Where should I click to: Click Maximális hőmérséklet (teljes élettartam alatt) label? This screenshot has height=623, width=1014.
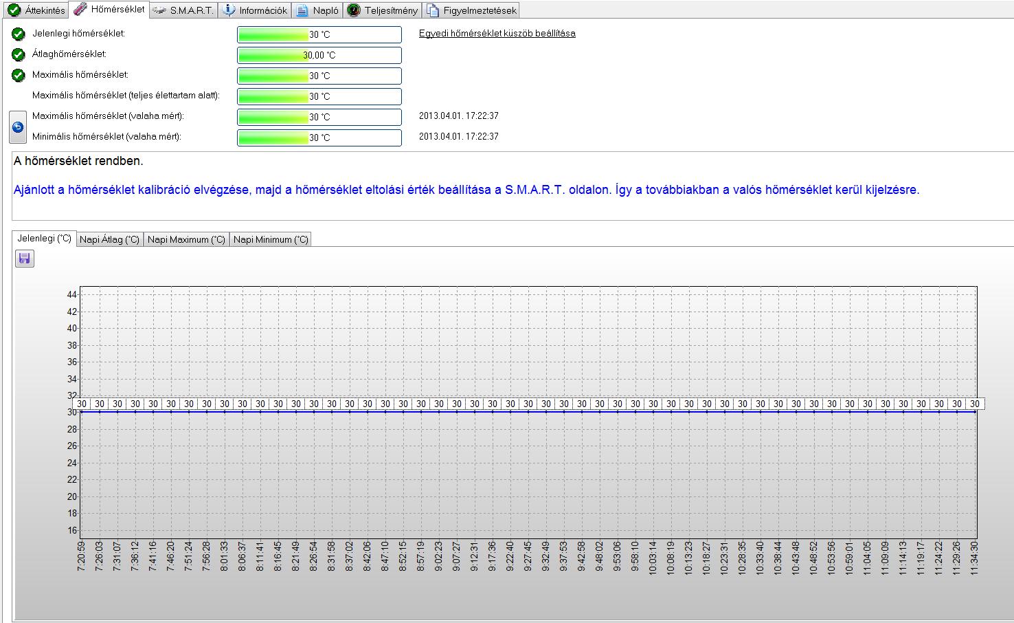pos(126,95)
